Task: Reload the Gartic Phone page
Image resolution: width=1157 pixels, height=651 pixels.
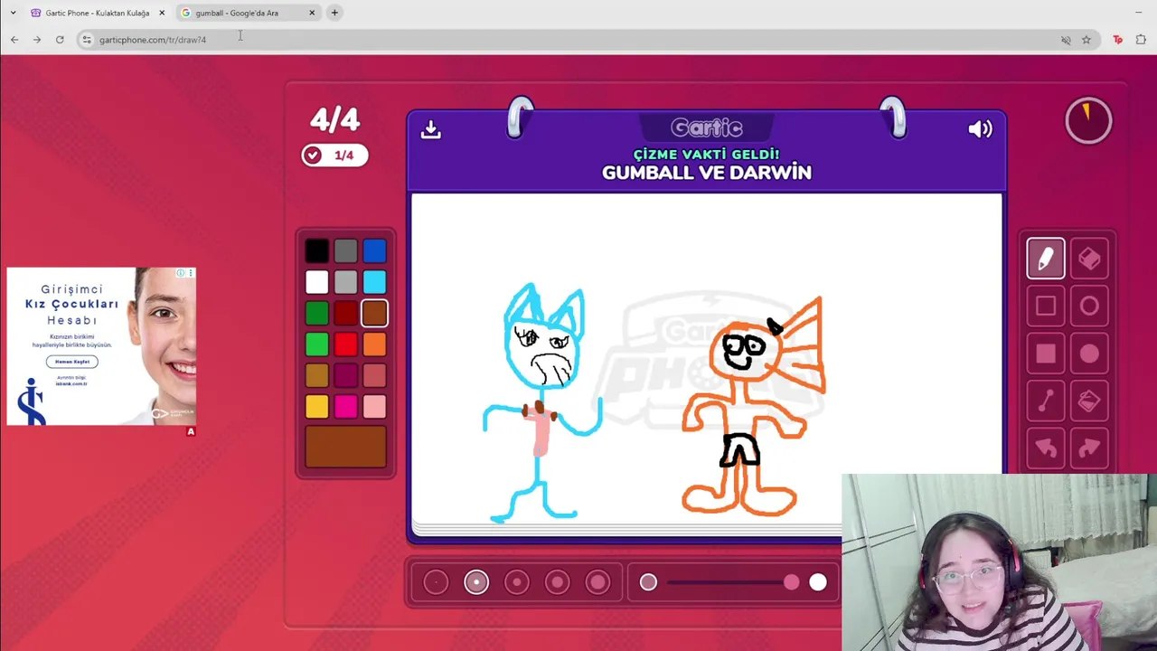Action: click(60, 40)
